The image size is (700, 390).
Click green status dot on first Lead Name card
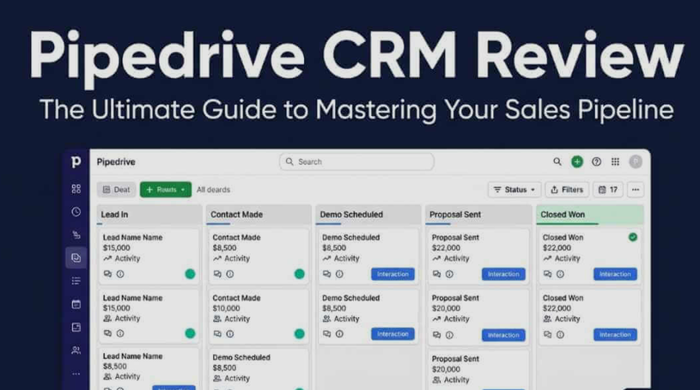click(x=190, y=274)
